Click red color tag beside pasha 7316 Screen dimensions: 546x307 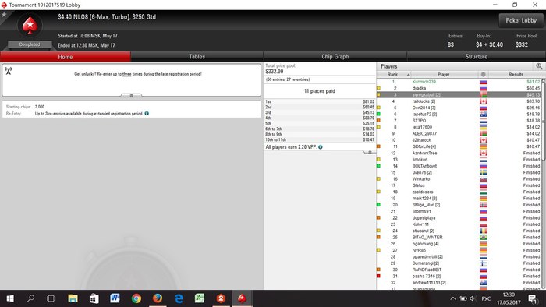pyautogui.click(x=378, y=276)
